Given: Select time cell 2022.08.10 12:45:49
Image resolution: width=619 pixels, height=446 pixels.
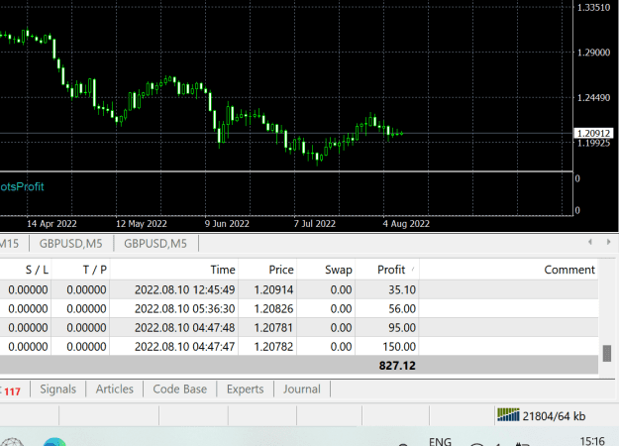Looking at the screenshot, I should click(185, 290).
